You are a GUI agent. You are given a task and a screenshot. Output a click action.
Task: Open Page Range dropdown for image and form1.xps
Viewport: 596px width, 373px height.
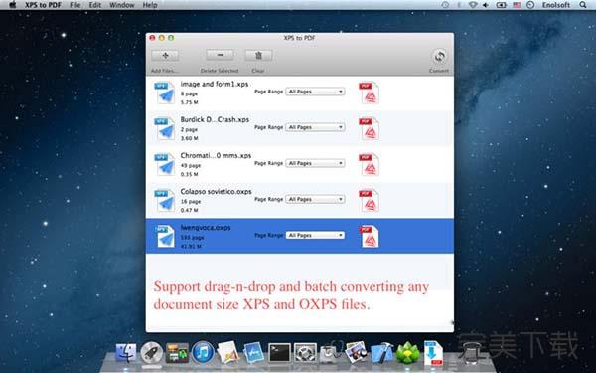coord(315,92)
